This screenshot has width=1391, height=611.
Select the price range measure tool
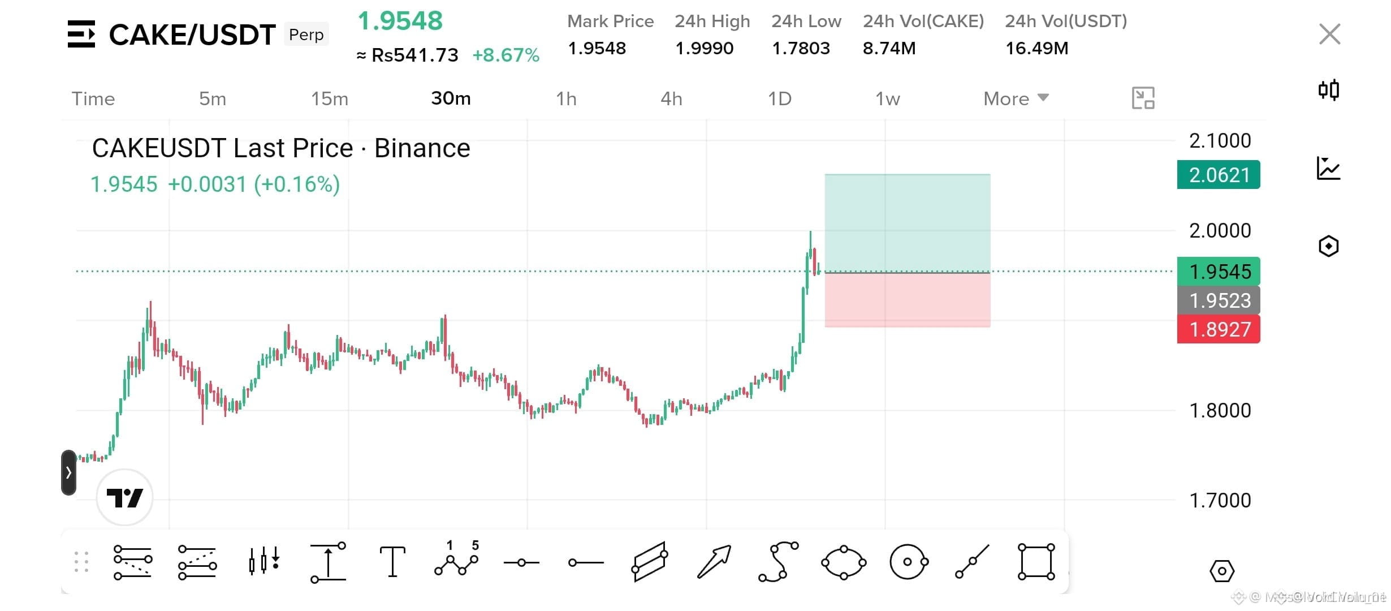coord(328,562)
